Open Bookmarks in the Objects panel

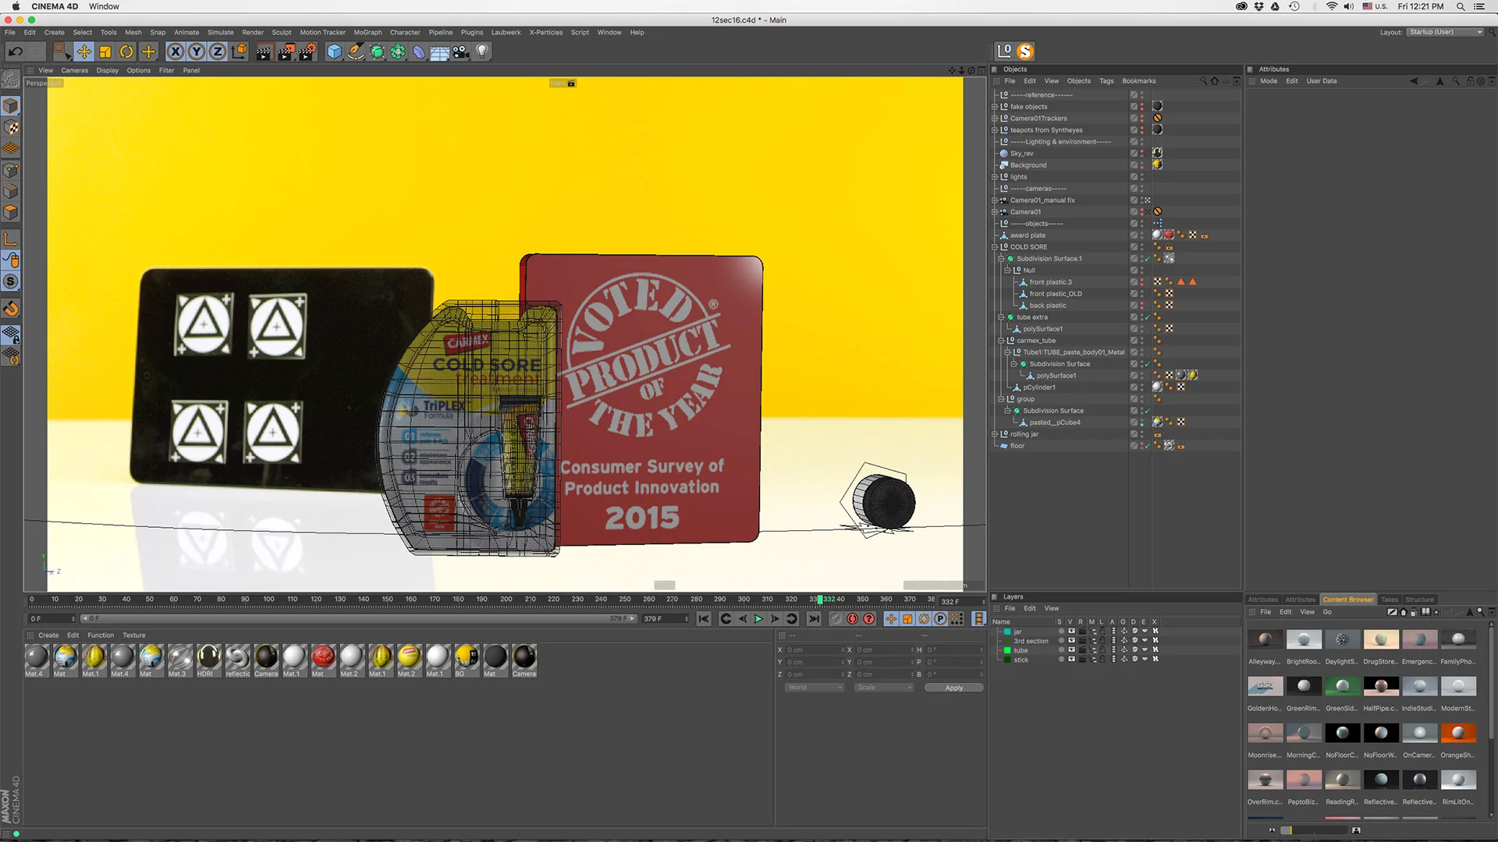click(1139, 81)
